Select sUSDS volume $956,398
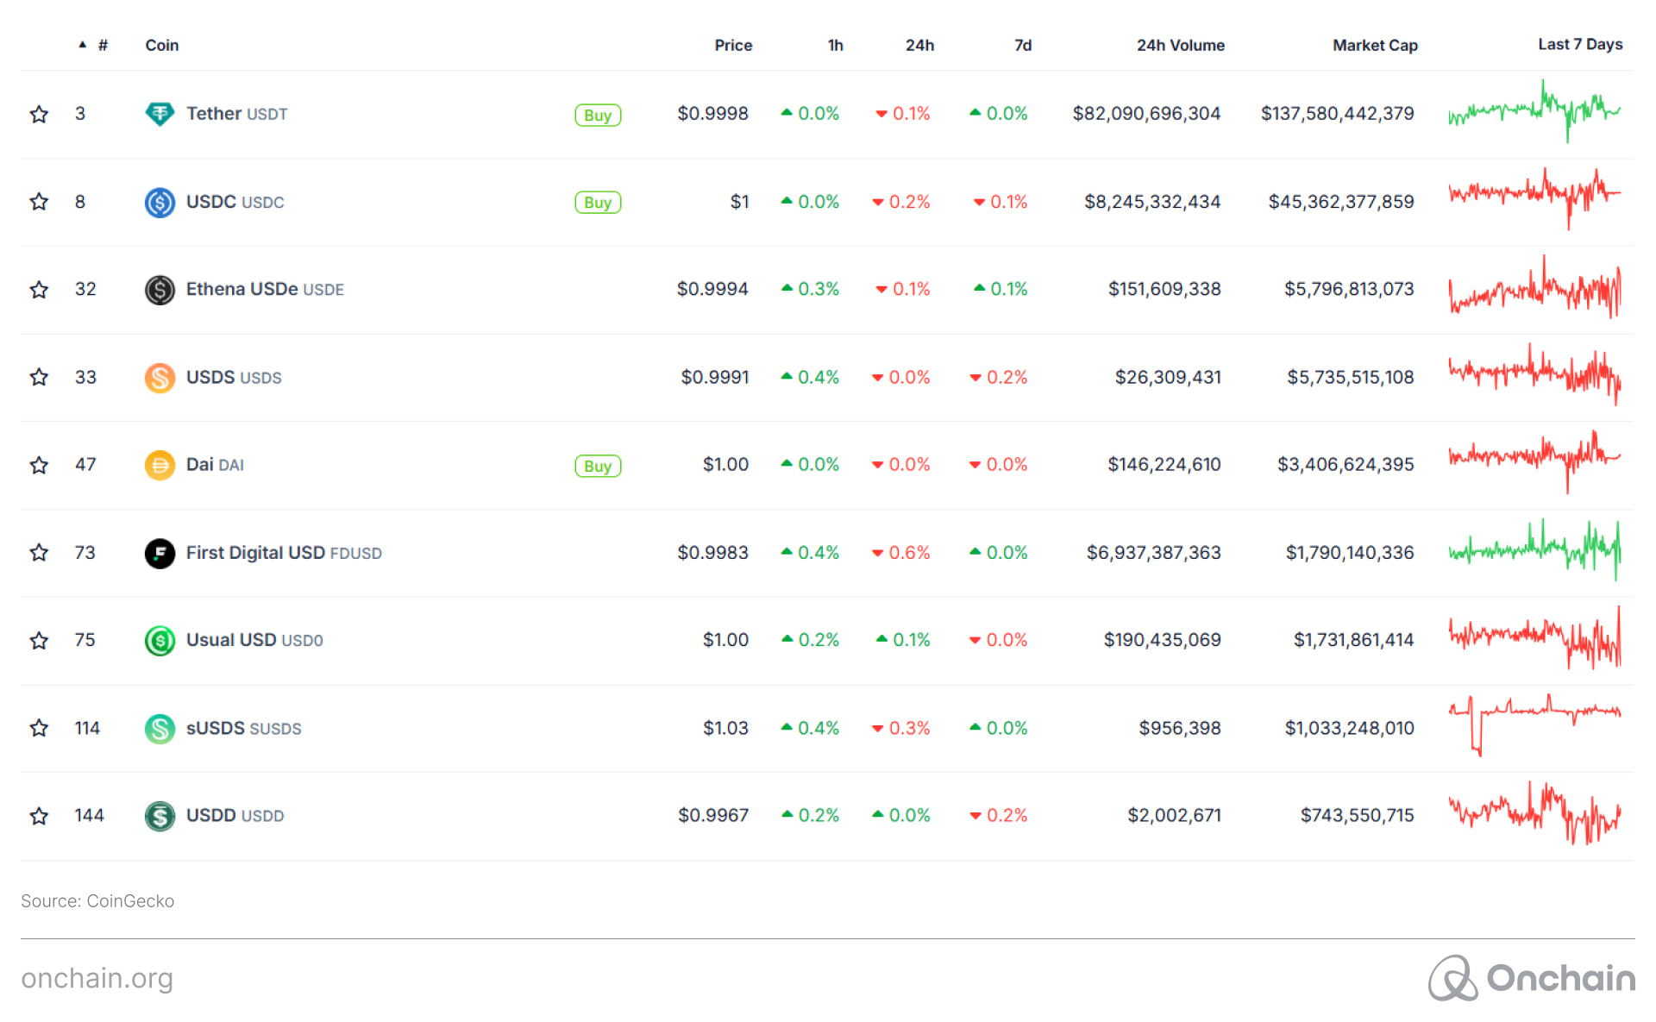The width and height of the screenshot is (1656, 1022). [x=1180, y=728]
